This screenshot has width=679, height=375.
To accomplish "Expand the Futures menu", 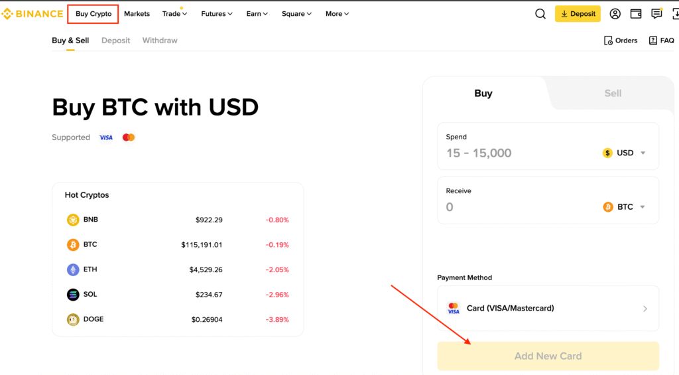I will tap(217, 14).
